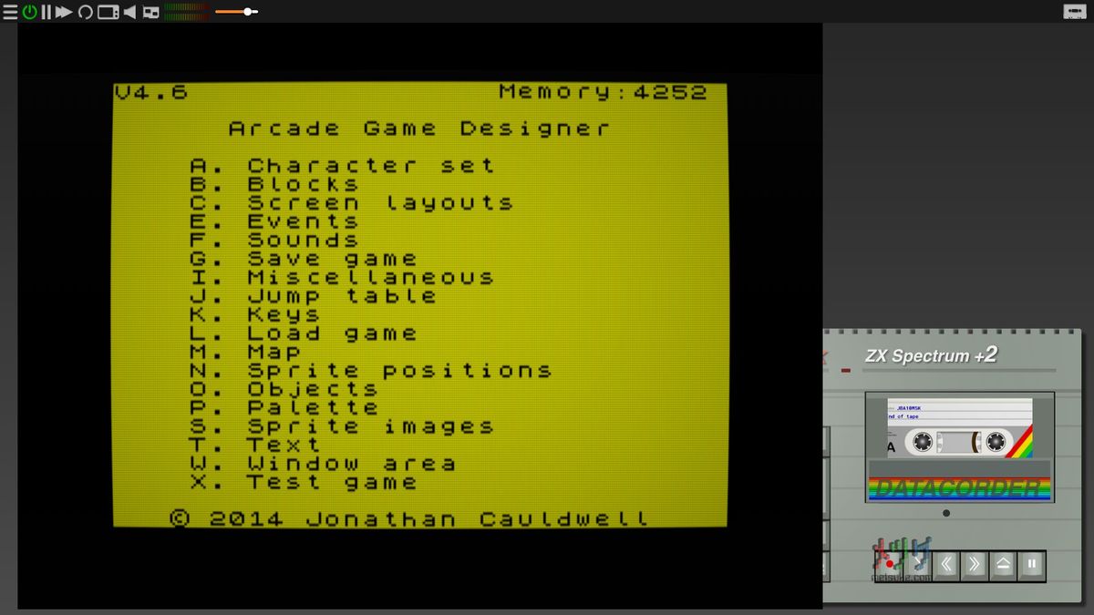
Task: Open display settings via the monitor icon
Action: tap(108, 12)
